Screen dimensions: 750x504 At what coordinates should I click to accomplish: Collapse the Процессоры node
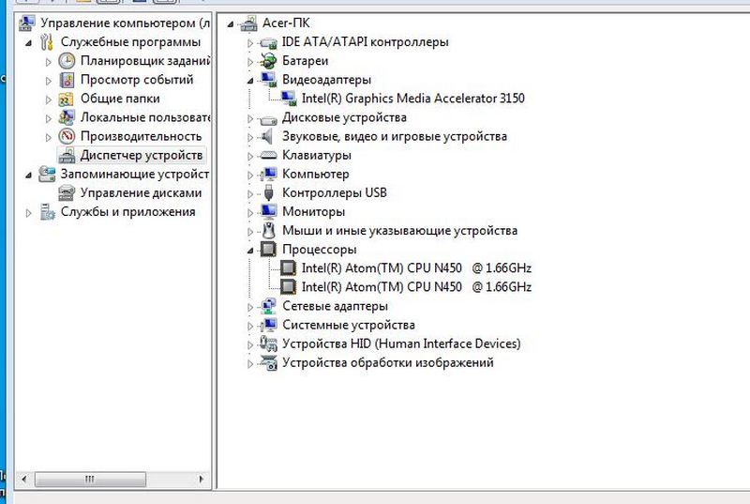(x=250, y=251)
